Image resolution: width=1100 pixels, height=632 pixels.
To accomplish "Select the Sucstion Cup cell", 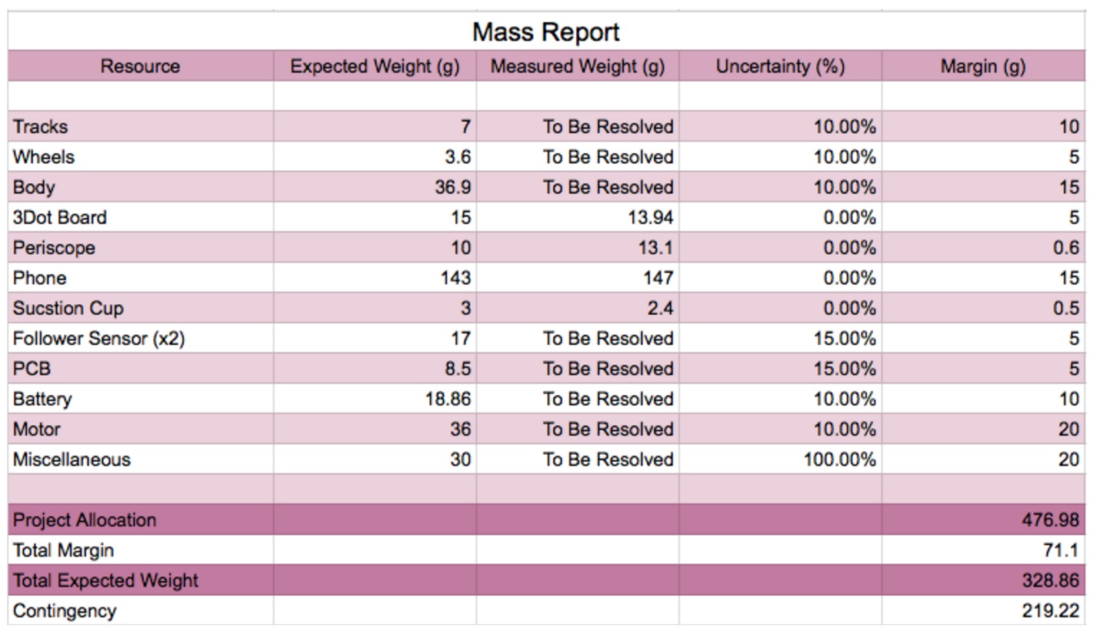I will click(x=140, y=308).
